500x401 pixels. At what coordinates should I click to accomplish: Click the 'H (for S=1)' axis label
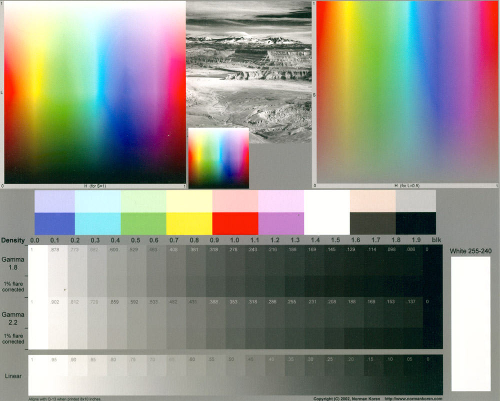pos(95,186)
